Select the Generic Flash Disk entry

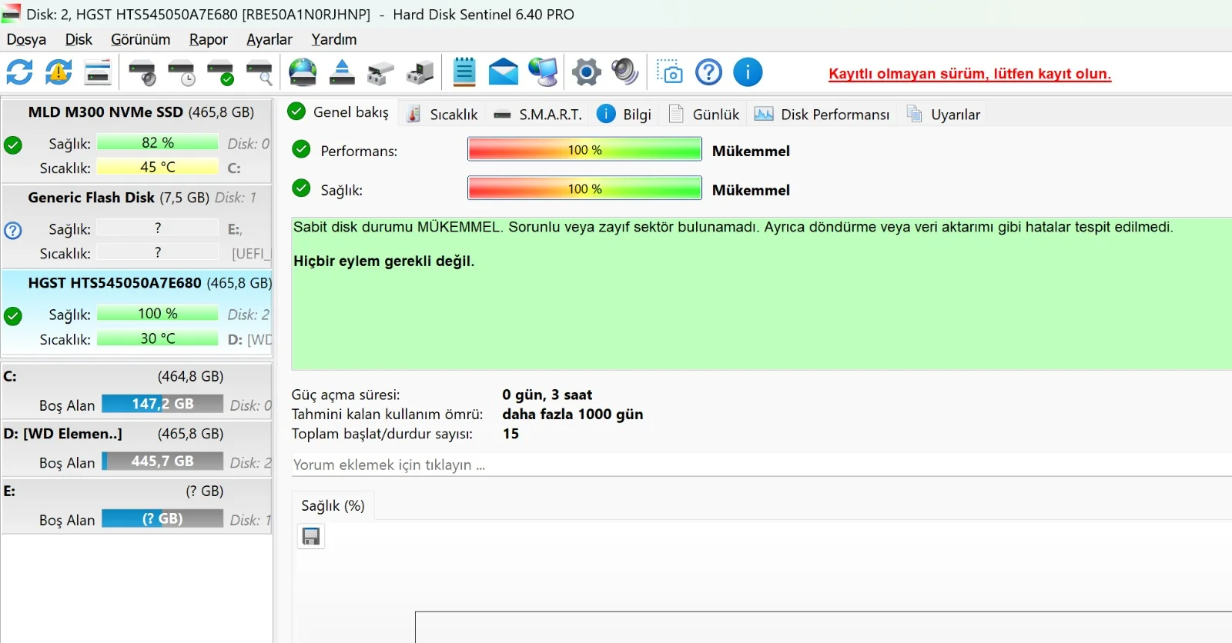click(x=137, y=226)
